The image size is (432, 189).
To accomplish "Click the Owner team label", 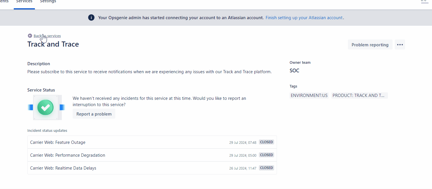I will [x=300, y=62].
